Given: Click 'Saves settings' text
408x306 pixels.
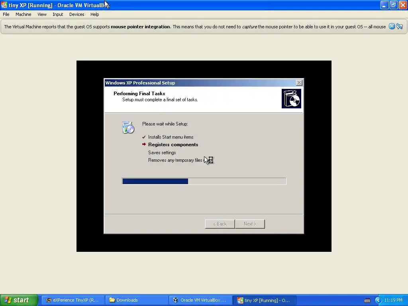Looking at the screenshot, I should click(162, 153).
